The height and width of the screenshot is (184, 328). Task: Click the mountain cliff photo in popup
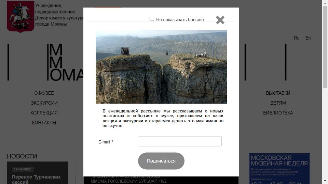(161, 67)
